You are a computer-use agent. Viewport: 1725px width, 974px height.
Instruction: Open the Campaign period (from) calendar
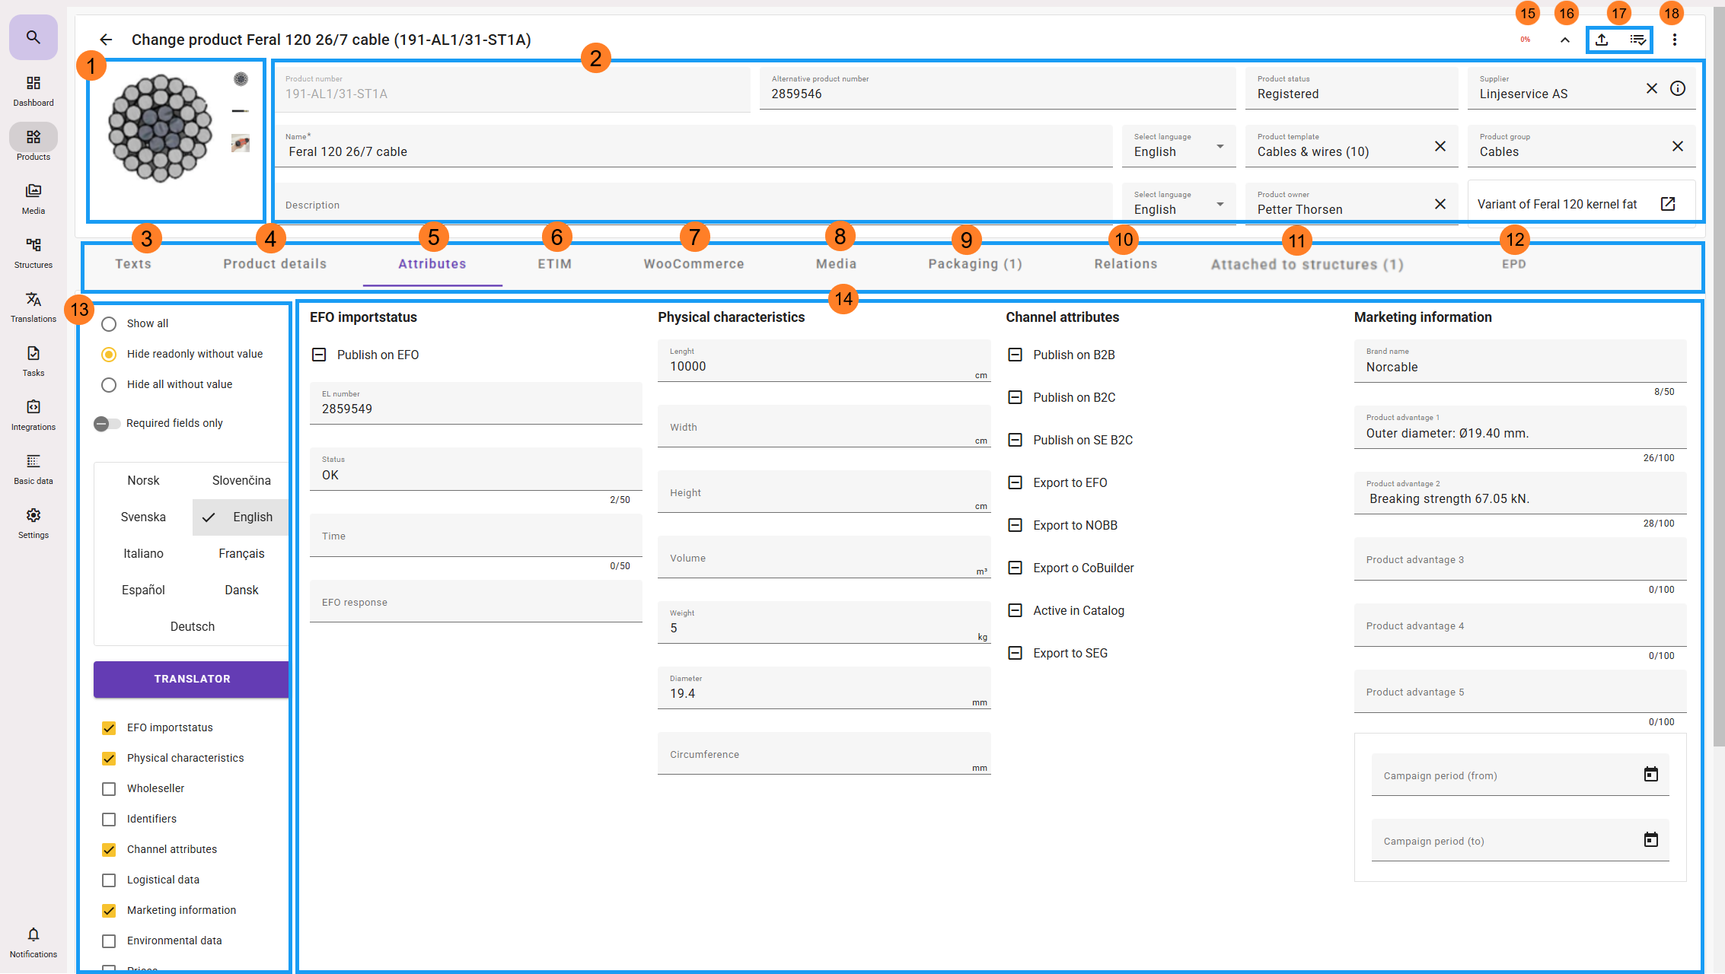point(1650,775)
